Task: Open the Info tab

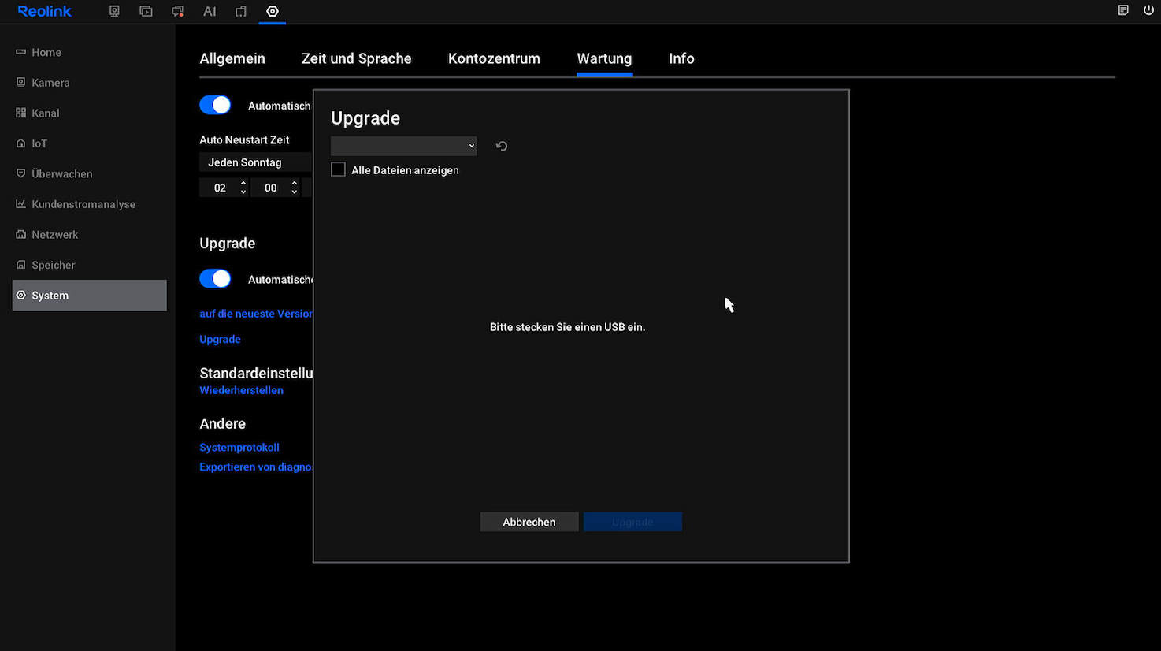Action: coord(681,58)
